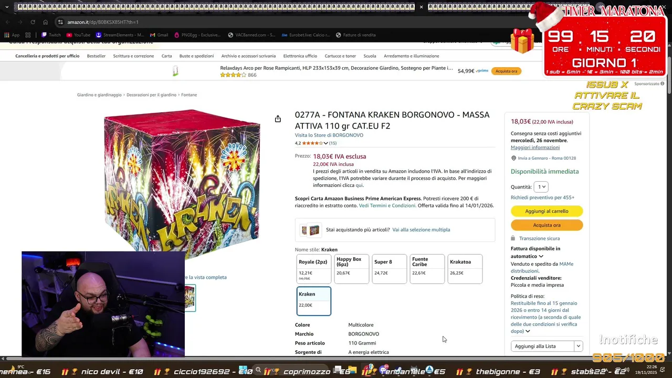Expand the return policy details chevron
Screen dimensions: 672x378
528,331
